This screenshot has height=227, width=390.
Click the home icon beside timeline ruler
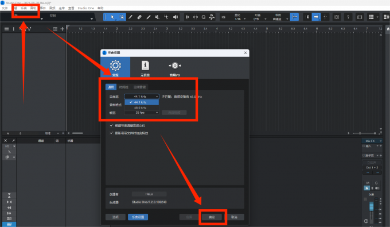tap(388, 29)
